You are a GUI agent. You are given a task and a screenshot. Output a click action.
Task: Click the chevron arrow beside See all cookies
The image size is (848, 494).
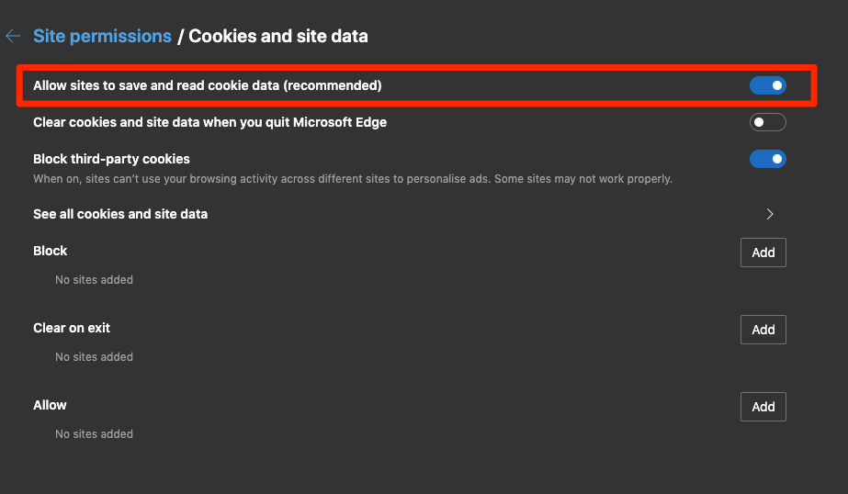[x=770, y=214]
